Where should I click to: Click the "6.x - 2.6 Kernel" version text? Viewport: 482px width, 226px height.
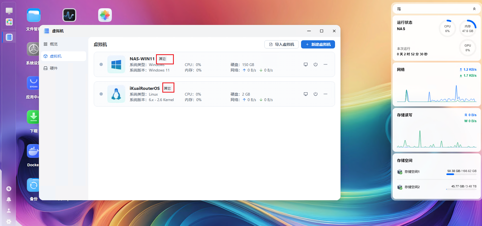pos(161,100)
